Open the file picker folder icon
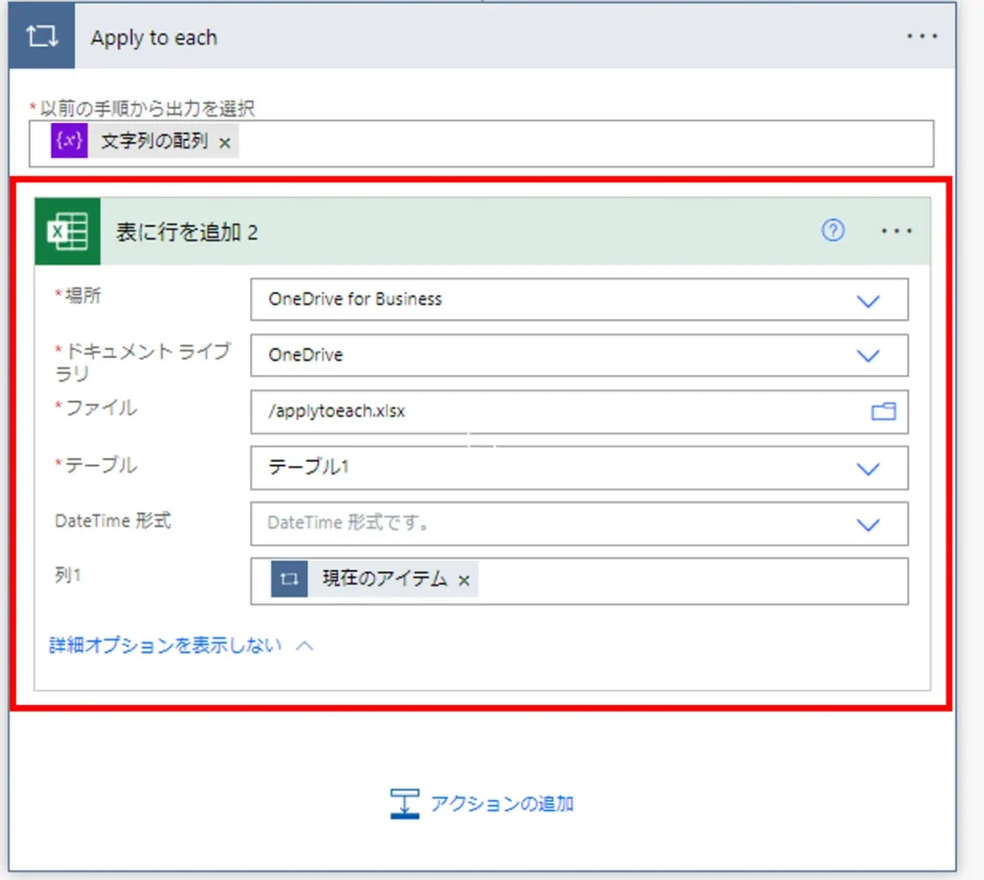The image size is (984, 880). pos(882,412)
